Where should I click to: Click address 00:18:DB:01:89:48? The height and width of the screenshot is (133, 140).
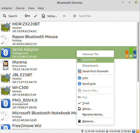24,57
